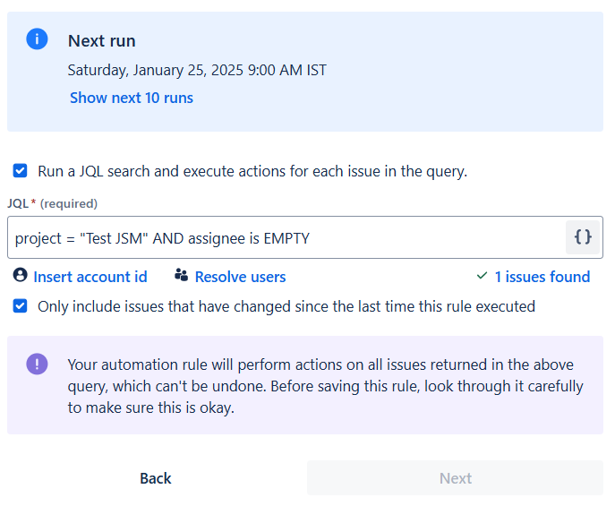615x506 pixels.
Task: Click the blue info icon beside Next run
Action: (x=37, y=39)
